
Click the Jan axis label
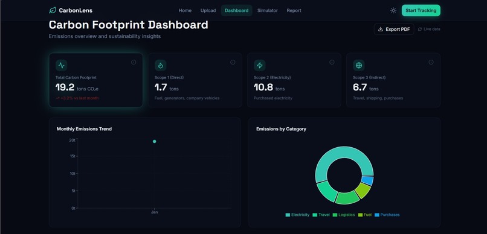[154, 212]
